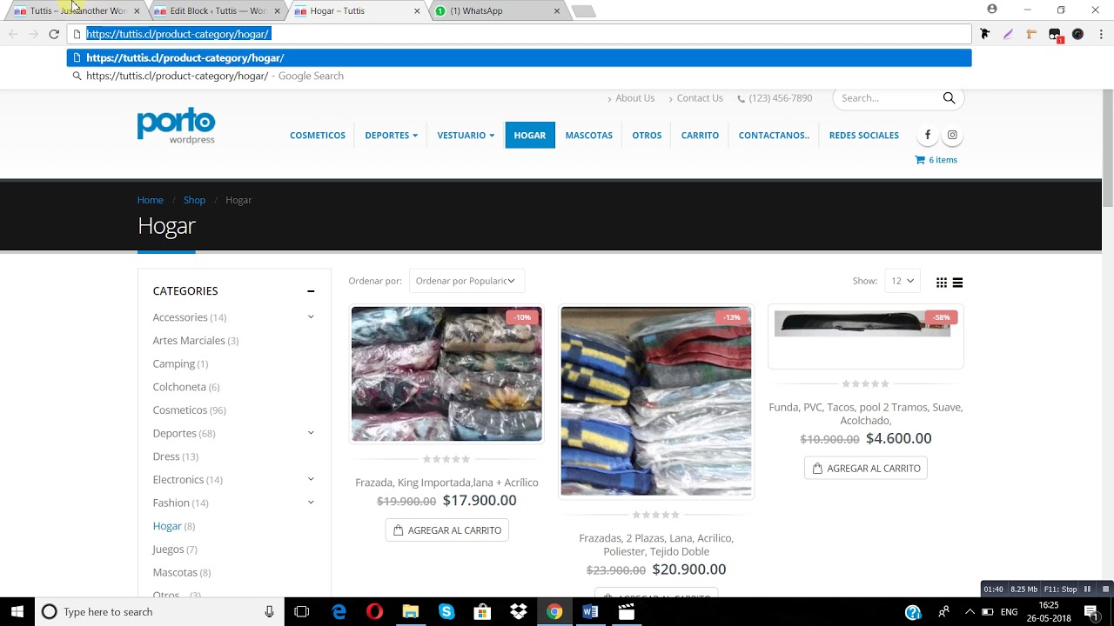Image resolution: width=1114 pixels, height=626 pixels.
Task: Open Skype from taskbar
Action: [x=446, y=612]
